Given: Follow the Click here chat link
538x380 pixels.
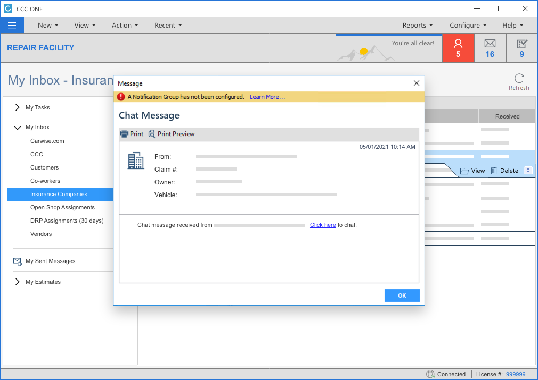Looking at the screenshot, I should point(323,225).
